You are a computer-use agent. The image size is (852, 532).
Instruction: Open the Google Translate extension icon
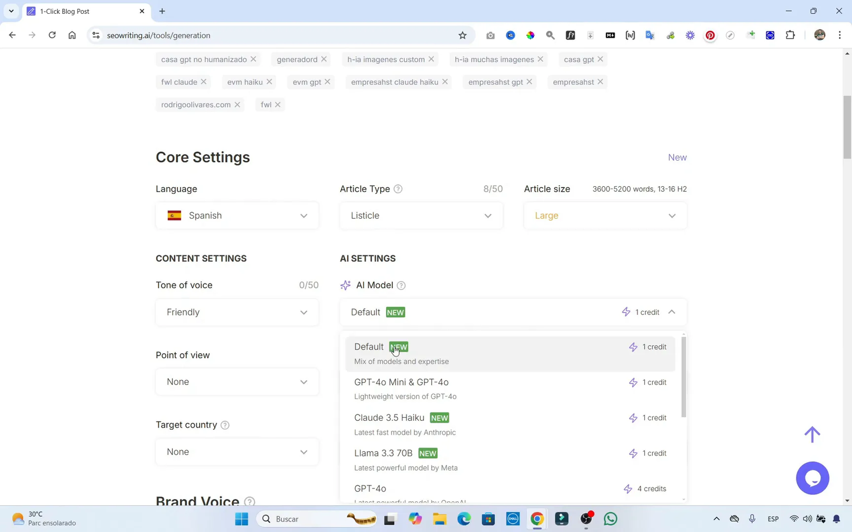click(x=650, y=35)
